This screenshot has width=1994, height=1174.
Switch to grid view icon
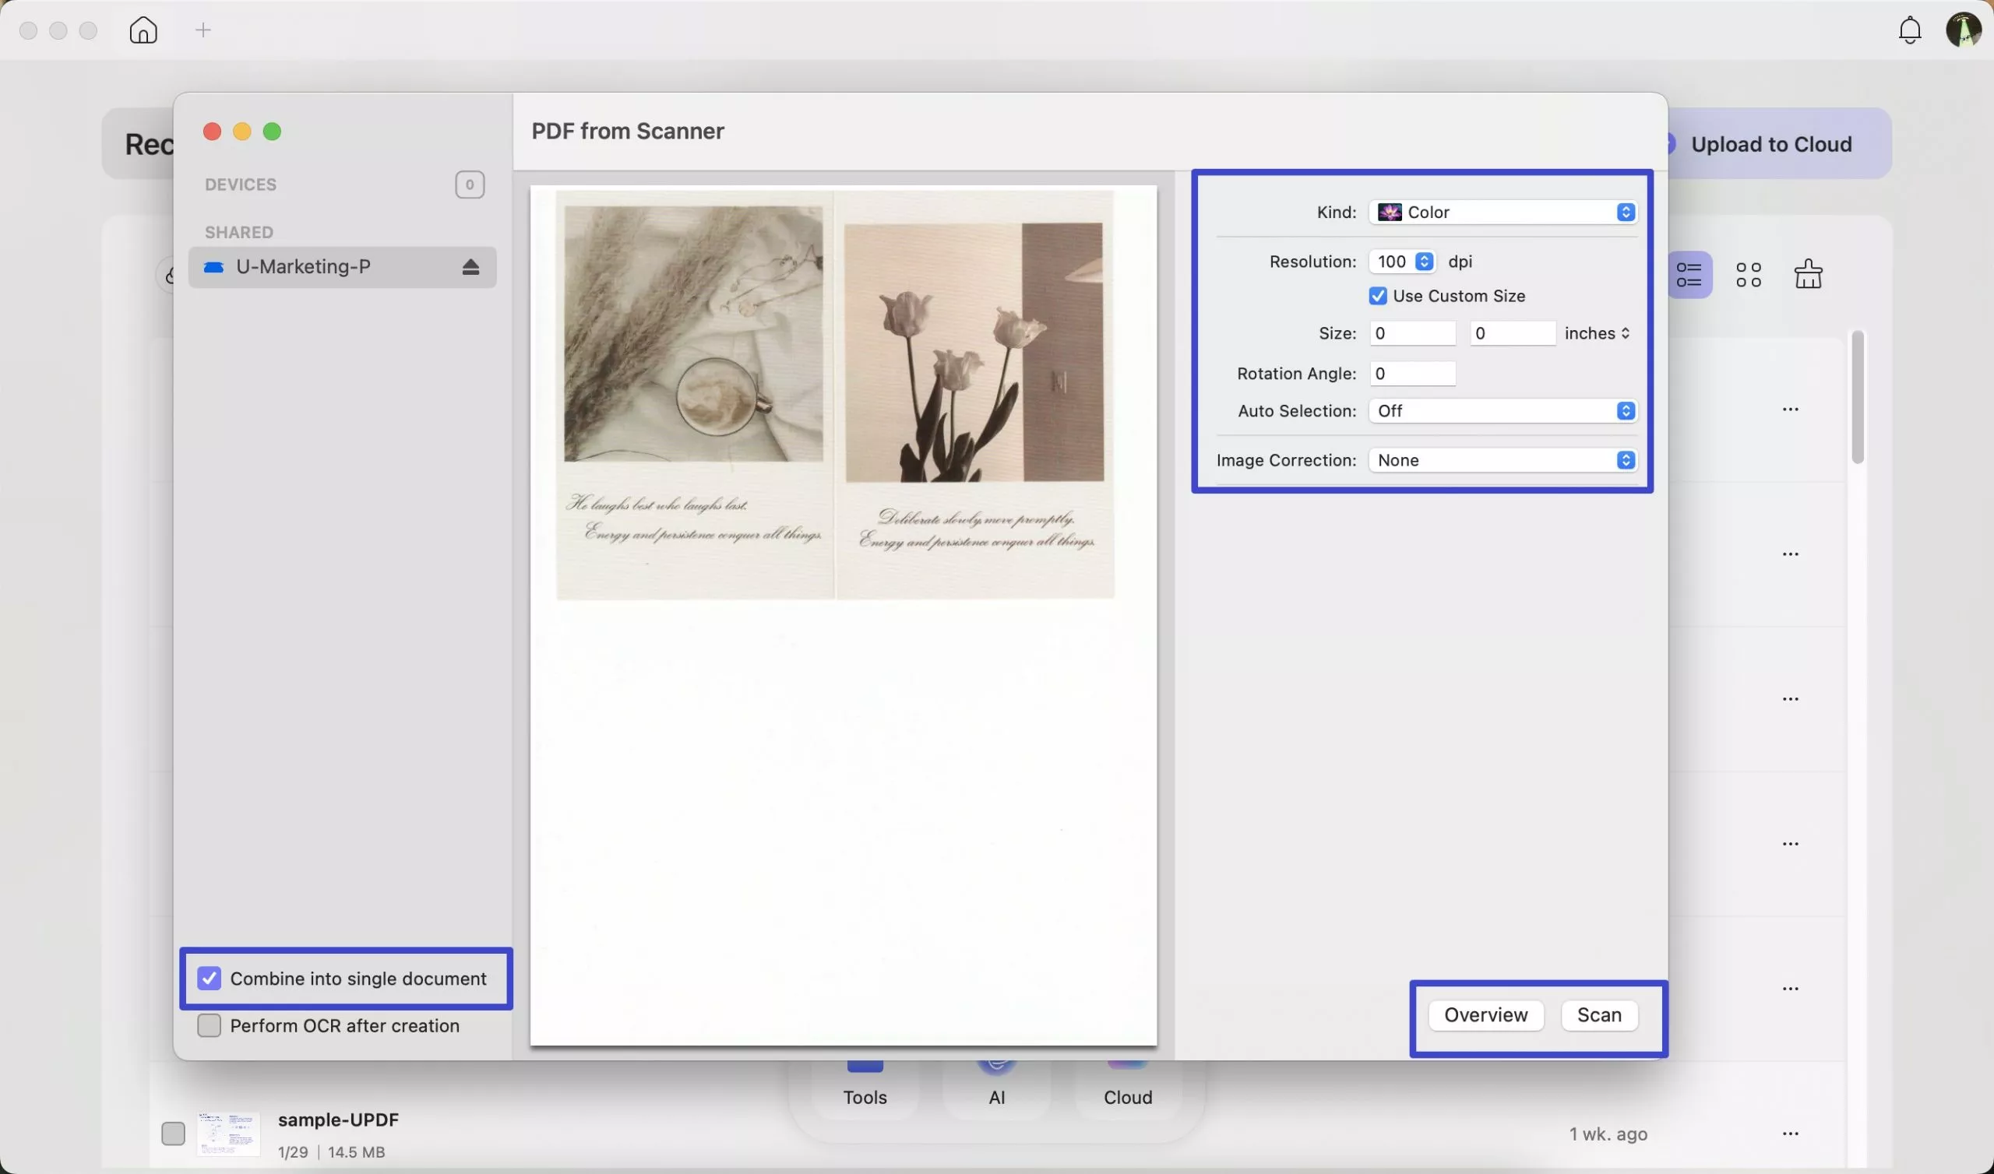tap(1749, 275)
